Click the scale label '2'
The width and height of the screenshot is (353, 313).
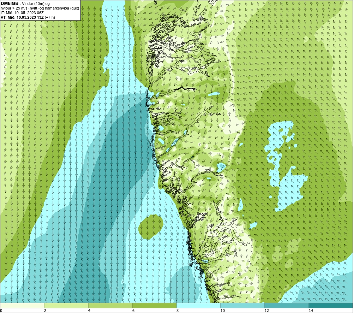[45, 311]
